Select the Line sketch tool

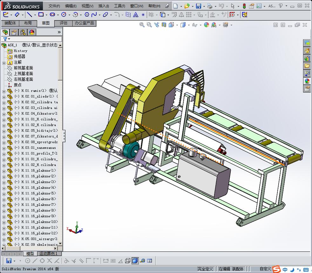coord(29,15)
